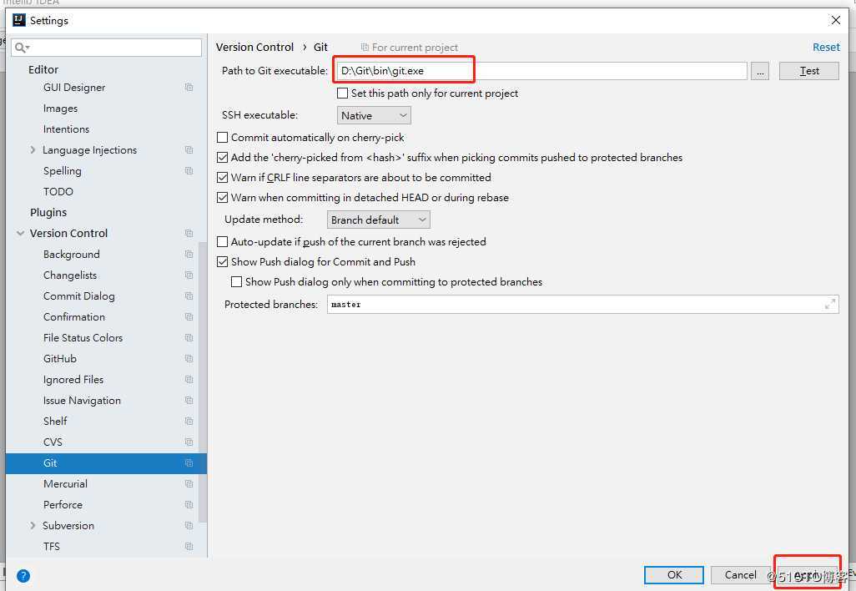Click the project-level icon beside Git

click(189, 462)
